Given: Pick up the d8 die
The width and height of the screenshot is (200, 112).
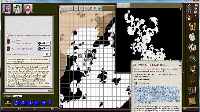Looking at the screenshot, I should pos(37,103).
